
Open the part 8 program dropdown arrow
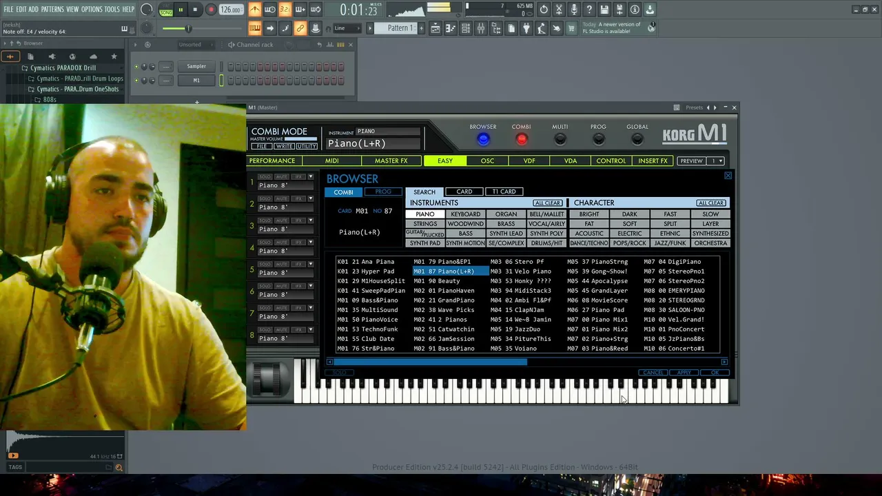(x=311, y=330)
